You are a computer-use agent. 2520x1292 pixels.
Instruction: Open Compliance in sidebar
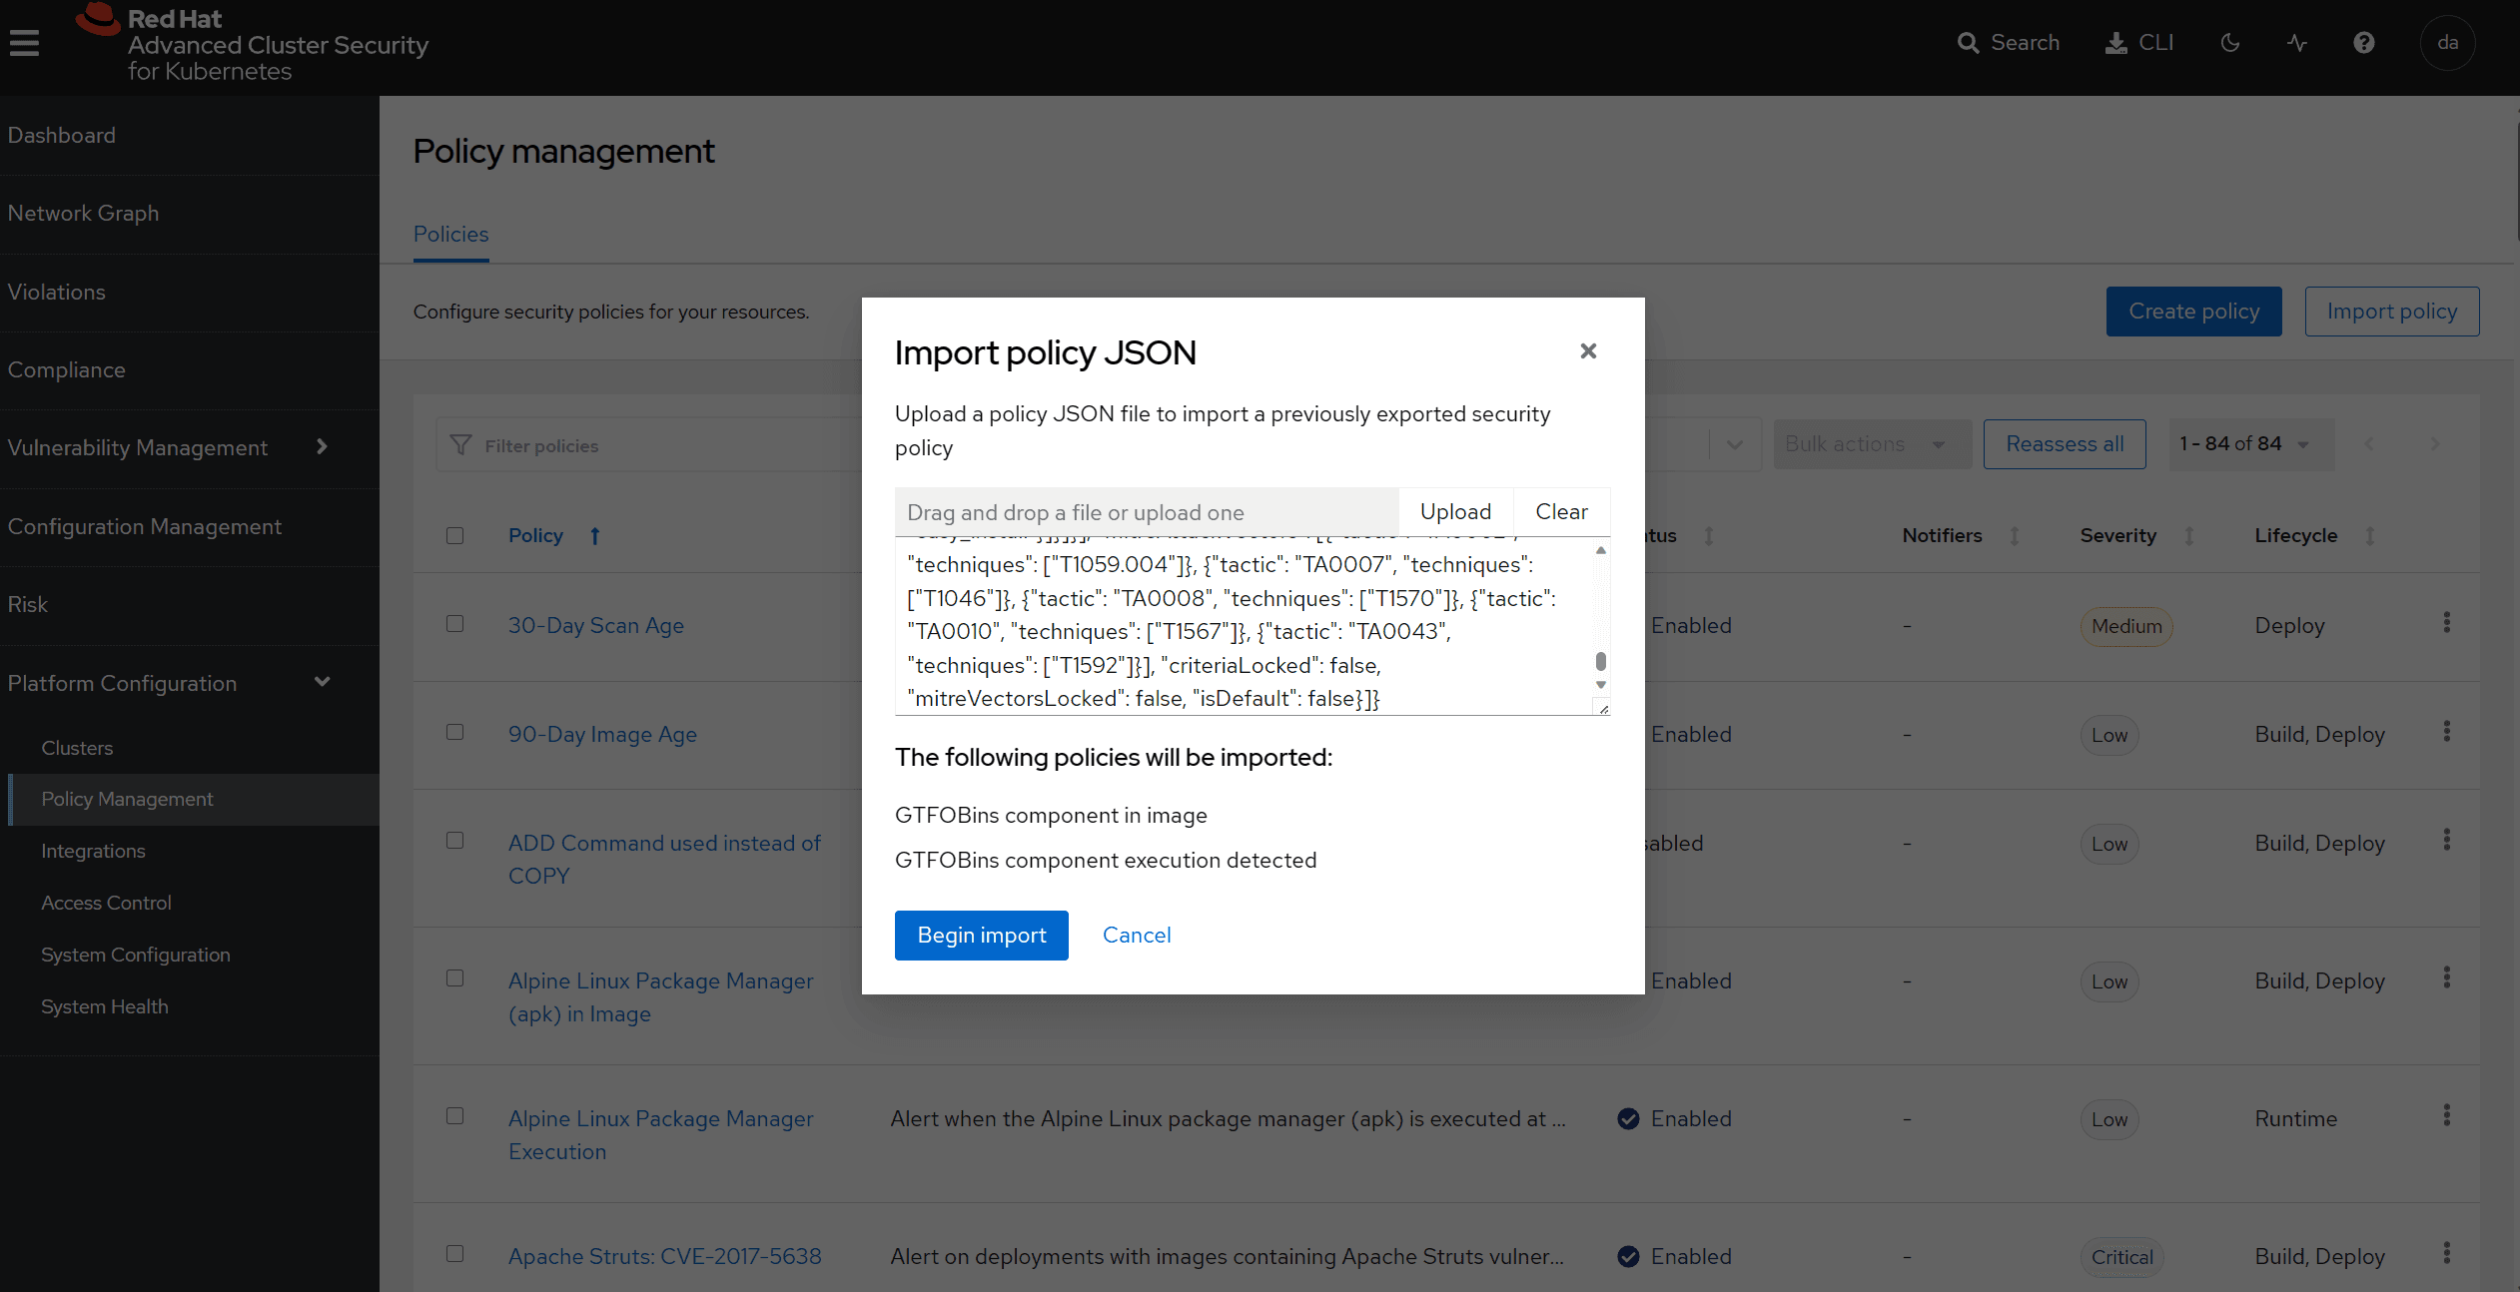tap(189, 369)
